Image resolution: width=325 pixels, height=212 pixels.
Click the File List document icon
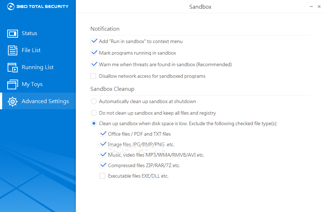(x=13, y=50)
